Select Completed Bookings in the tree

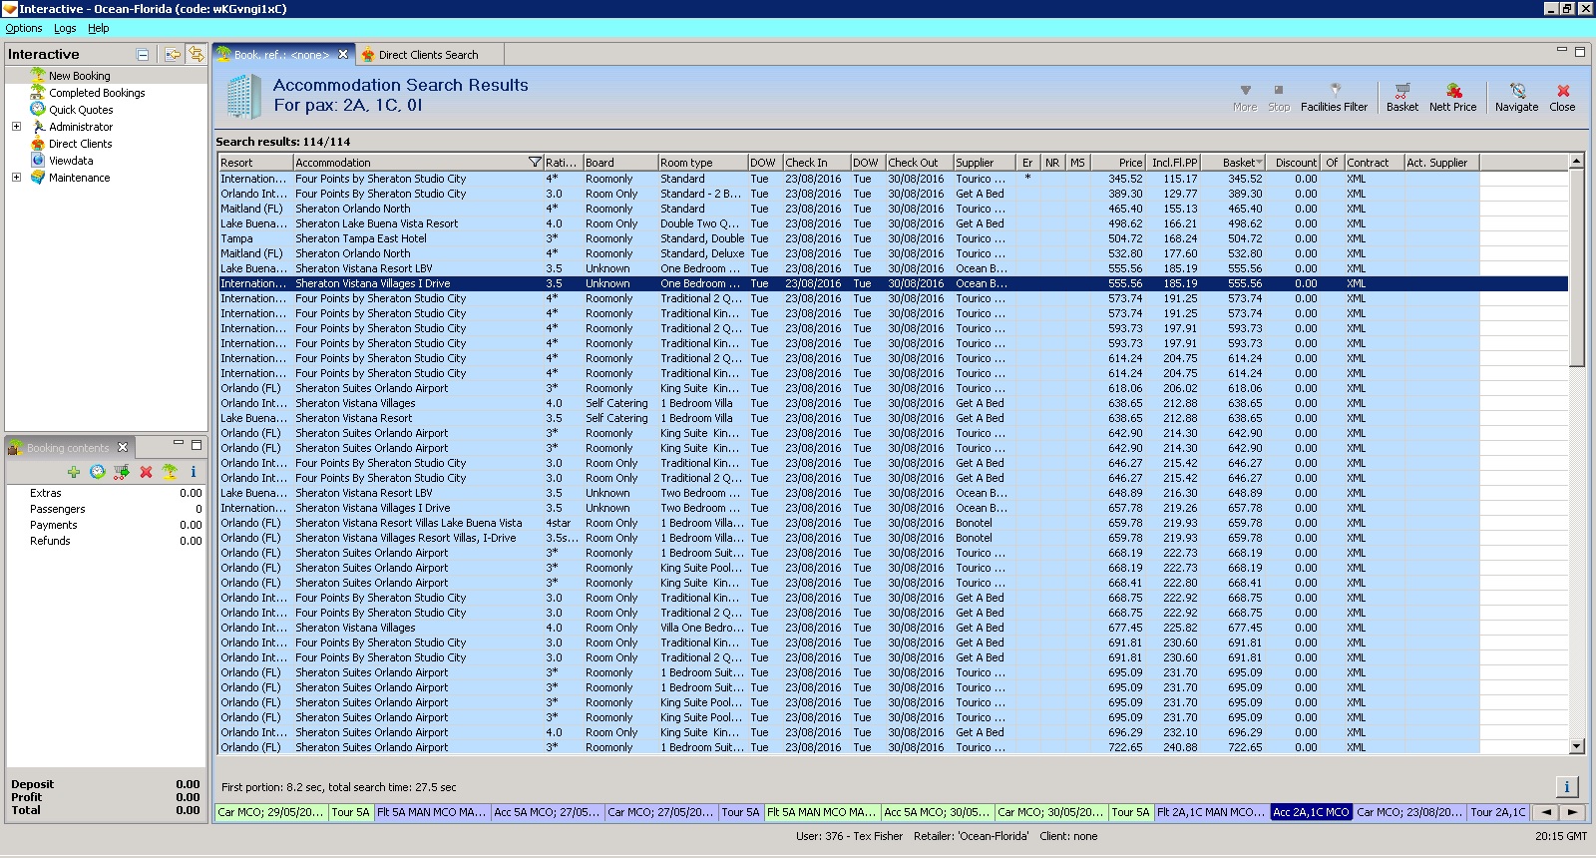97,93
